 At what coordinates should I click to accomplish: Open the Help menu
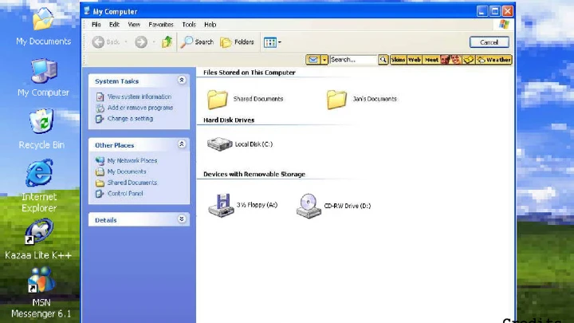coord(210,25)
